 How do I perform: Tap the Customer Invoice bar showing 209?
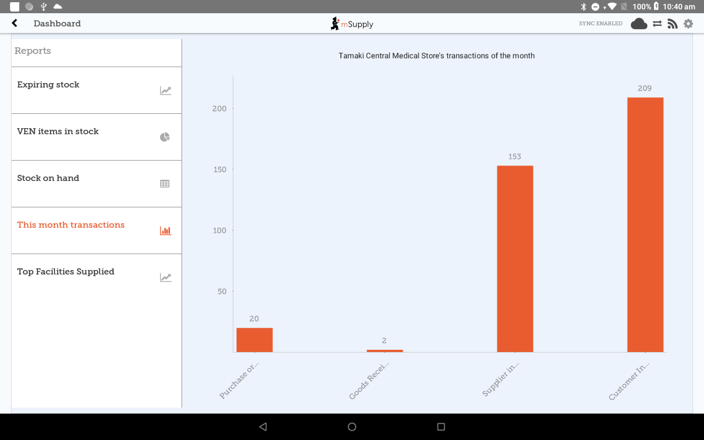coord(645,224)
